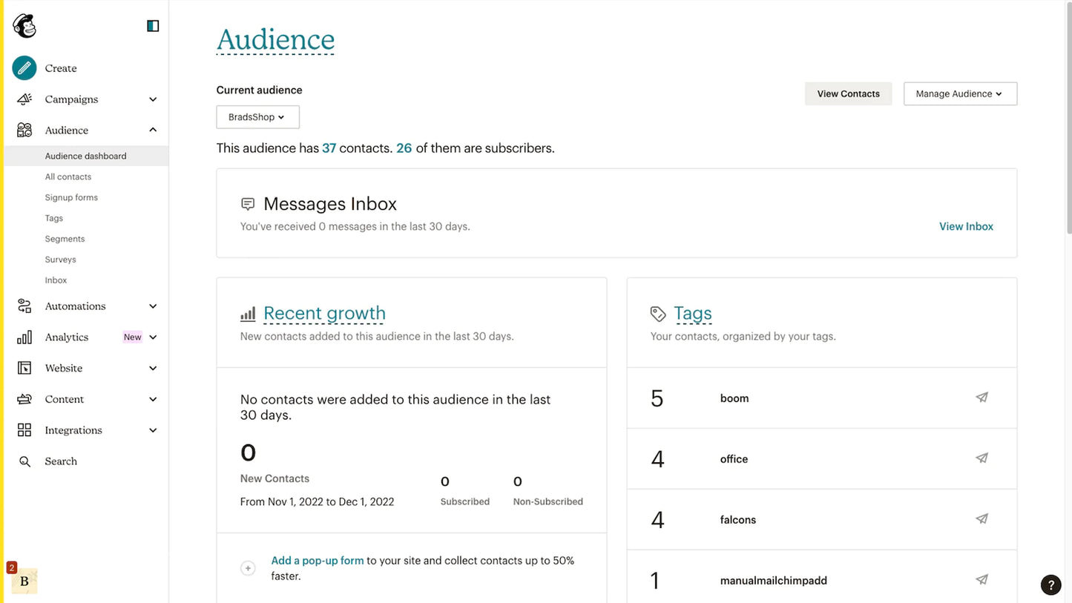Open help with the question mark icon
Viewport: 1072px width, 603px height.
pyautogui.click(x=1050, y=584)
